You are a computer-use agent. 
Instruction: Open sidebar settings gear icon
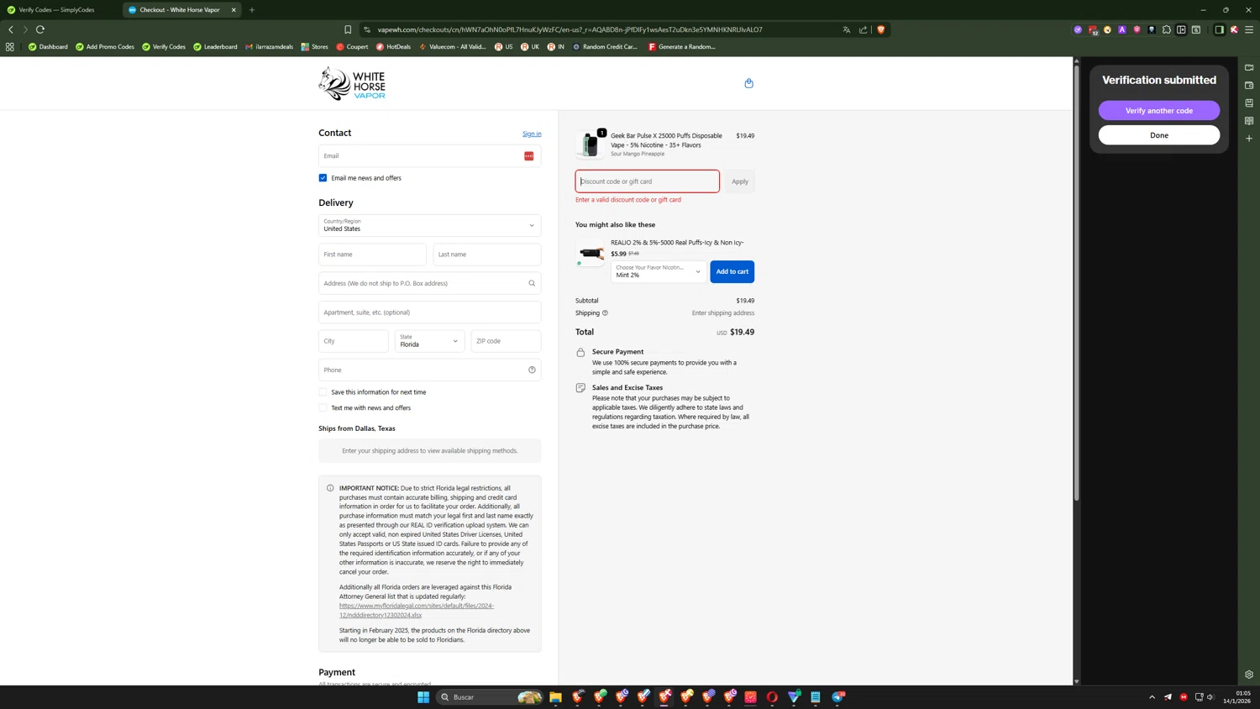click(1249, 675)
